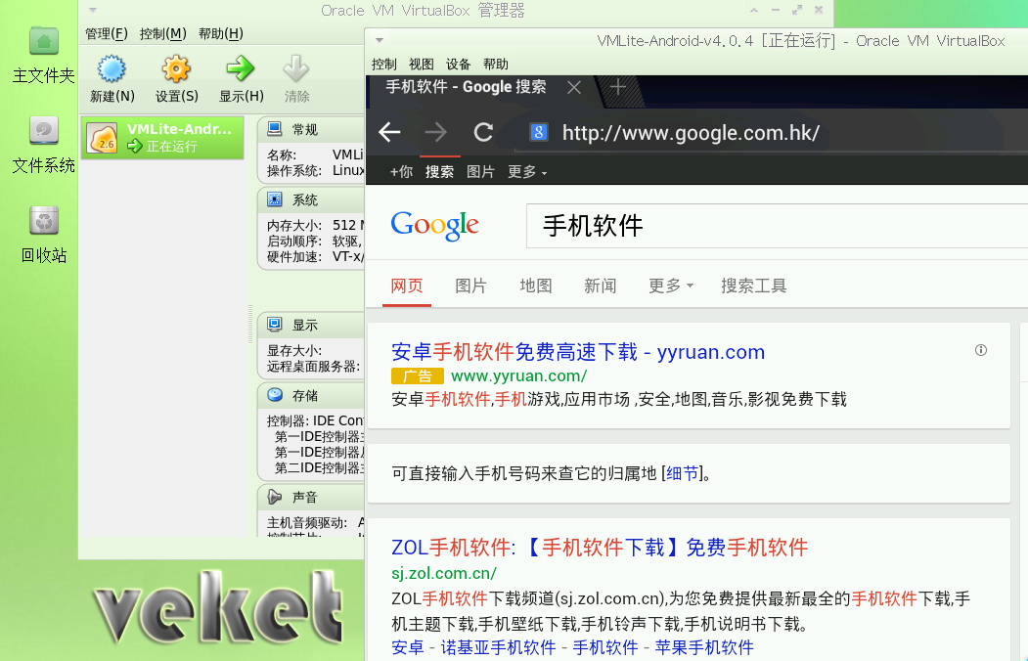The image size is (1028, 661).
Task: Open 搜索工具 search tools
Action: pyautogui.click(x=754, y=286)
